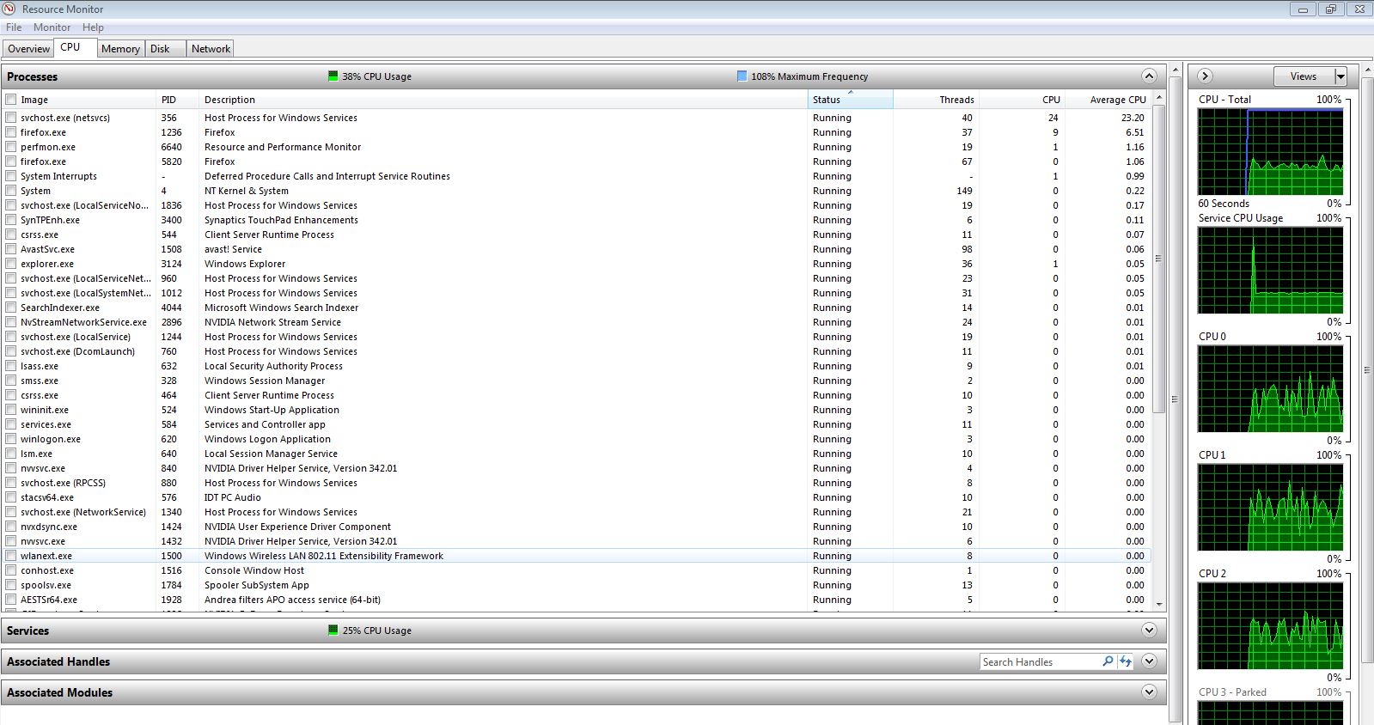The height and width of the screenshot is (725, 1374).
Task: Select the Synaptics TouchPad Enhancements row
Action: click(x=576, y=220)
